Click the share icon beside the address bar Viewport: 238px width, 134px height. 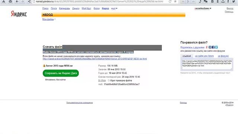point(29,1)
